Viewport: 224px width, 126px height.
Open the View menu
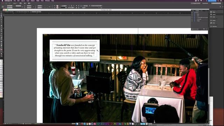coord(42,1)
